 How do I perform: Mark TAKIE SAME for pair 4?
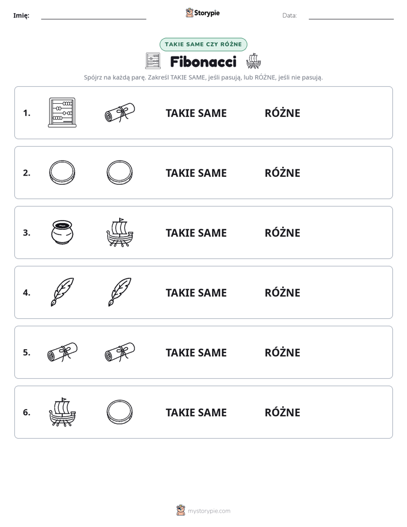[196, 293]
